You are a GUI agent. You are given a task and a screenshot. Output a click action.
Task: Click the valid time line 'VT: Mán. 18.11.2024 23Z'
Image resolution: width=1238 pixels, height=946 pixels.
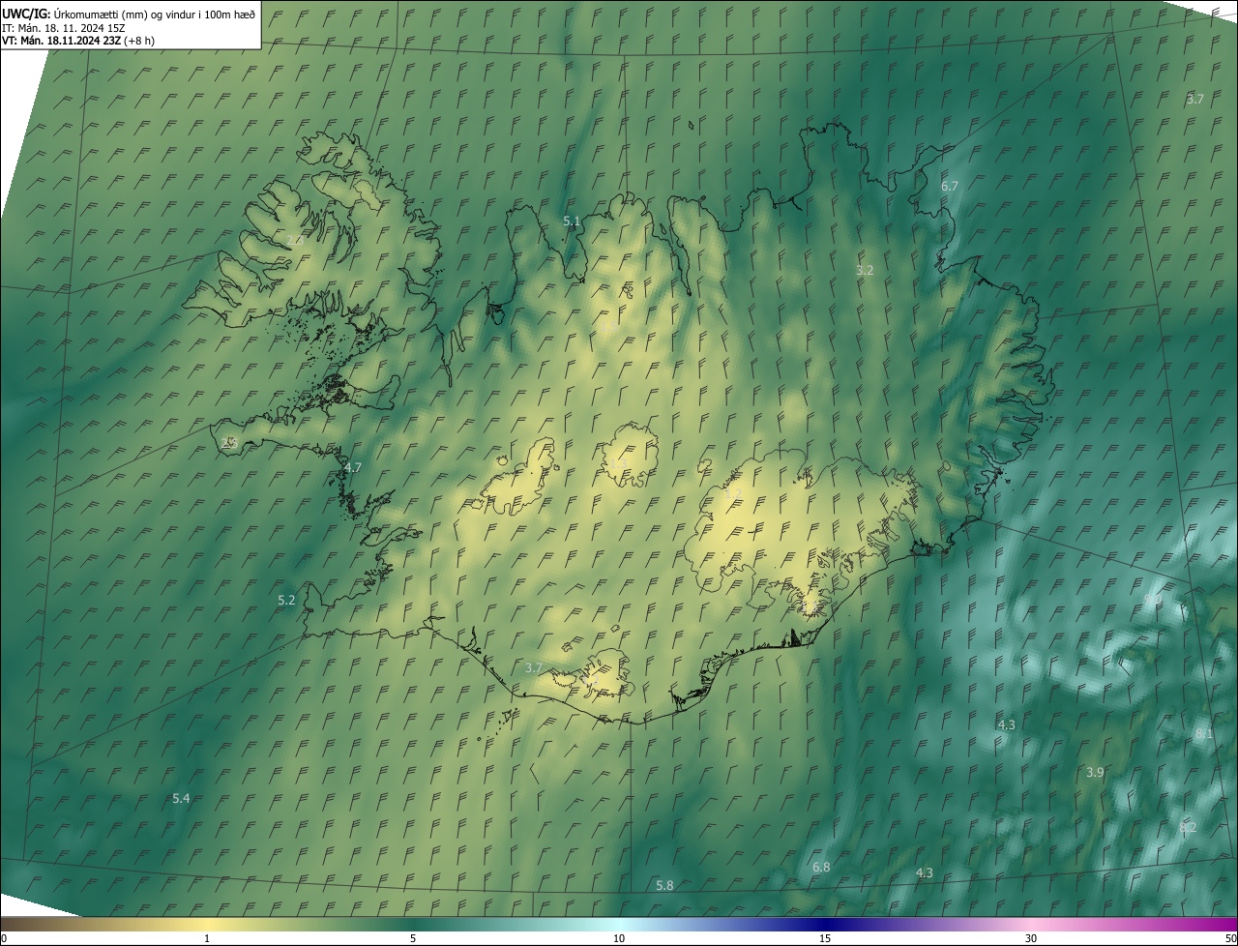(x=62, y=41)
